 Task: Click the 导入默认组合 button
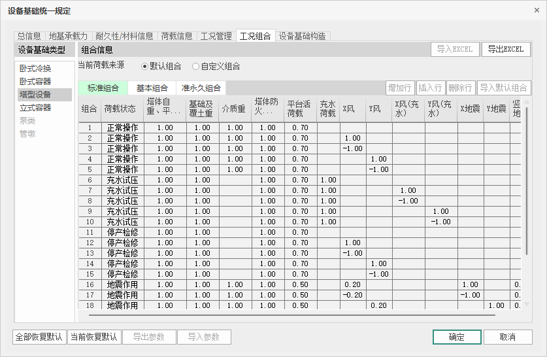click(x=504, y=88)
